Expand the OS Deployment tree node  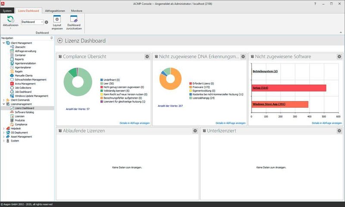tap(3, 132)
